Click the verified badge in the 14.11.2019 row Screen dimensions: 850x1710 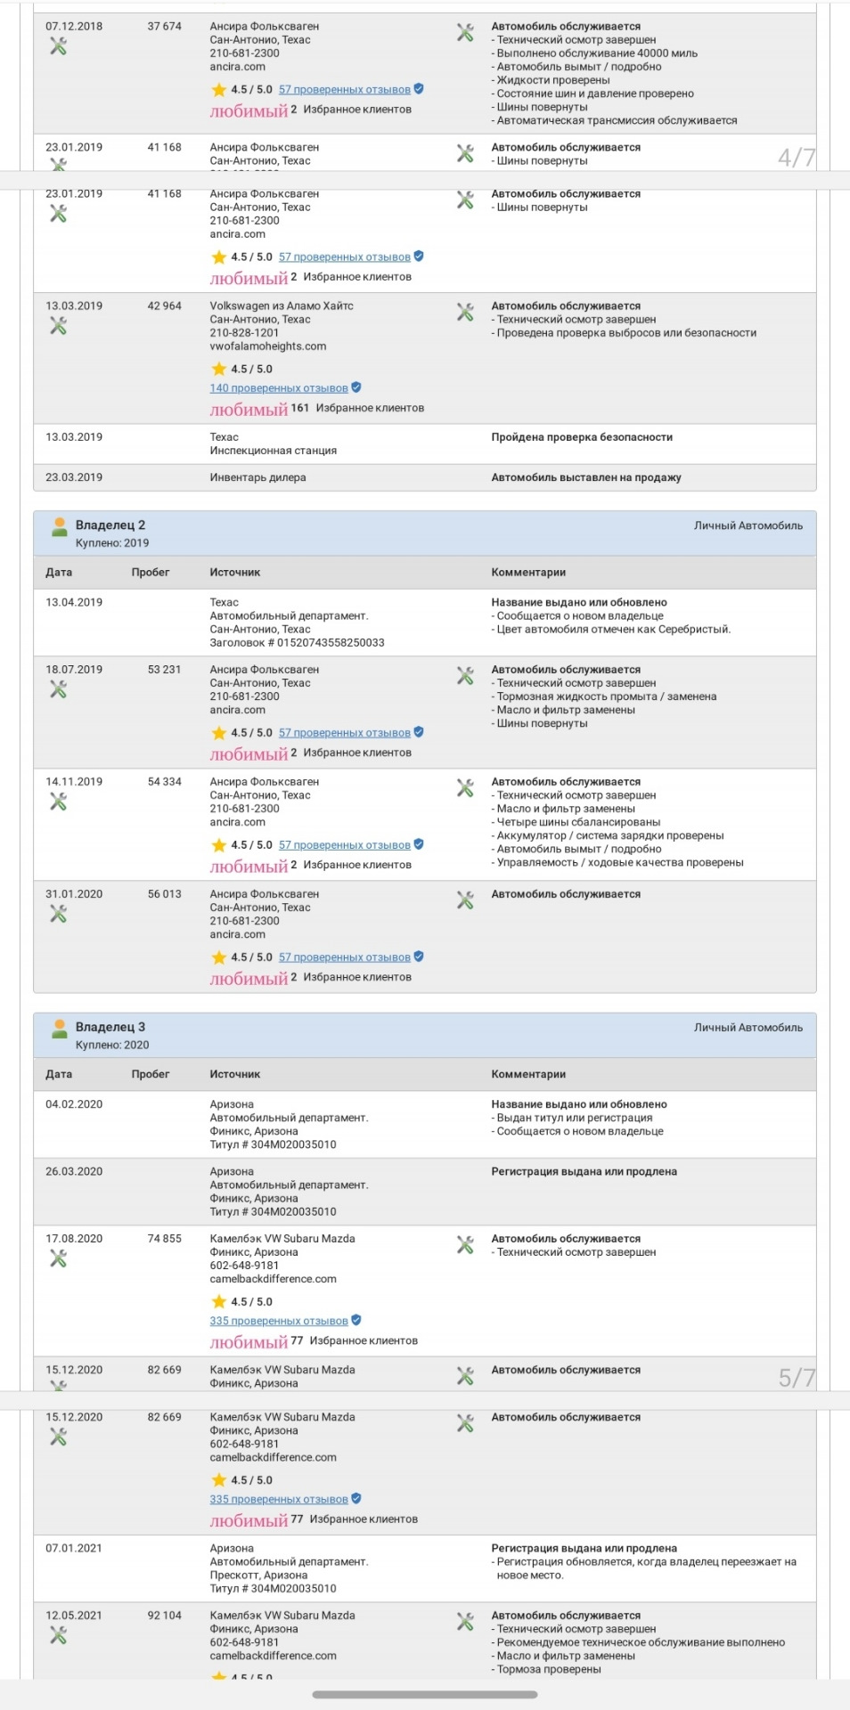click(x=419, y=844)
